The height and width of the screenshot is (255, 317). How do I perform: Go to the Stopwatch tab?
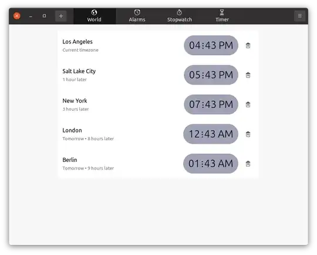[x=180, y=16]
